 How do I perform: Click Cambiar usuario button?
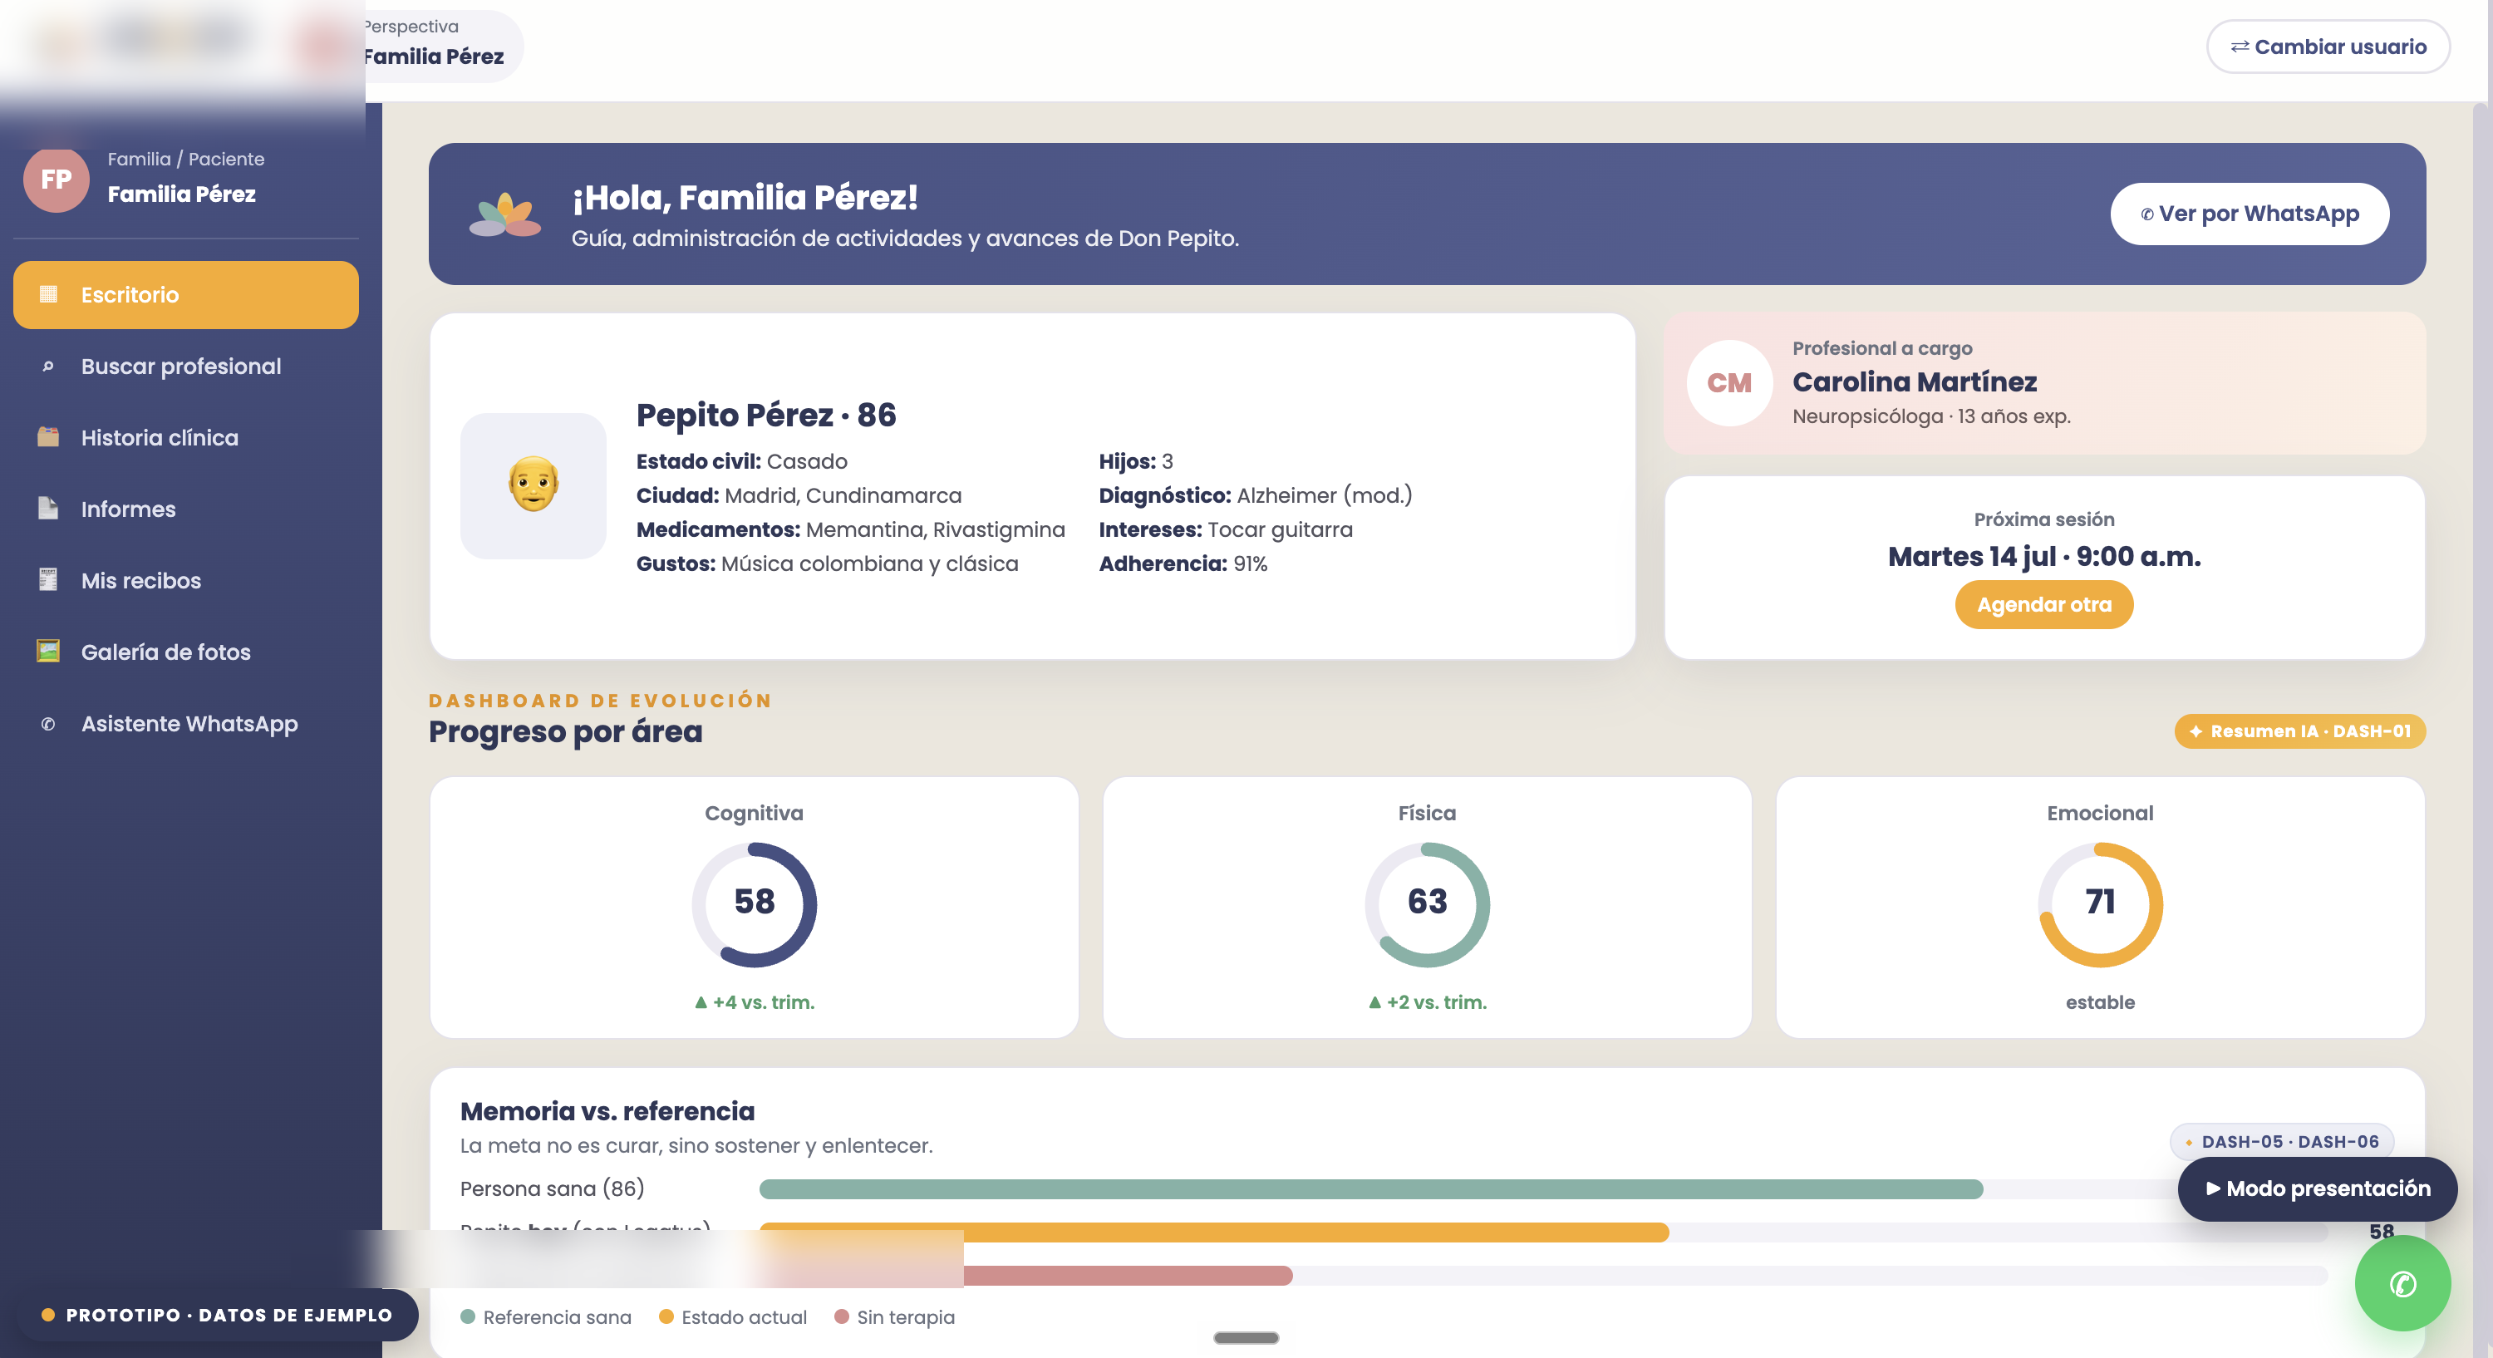click(x=2328, y=47)
